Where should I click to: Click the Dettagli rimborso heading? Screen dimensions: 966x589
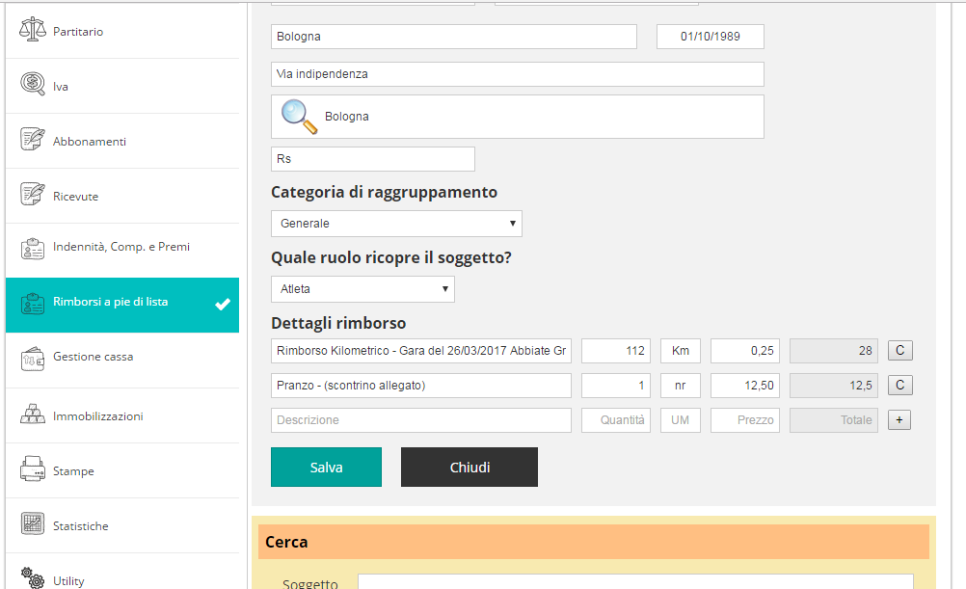click(338, 324)
